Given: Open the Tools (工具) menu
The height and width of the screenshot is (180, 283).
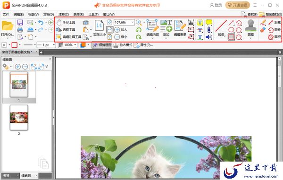Looking at the screenshot, I should [x=93, y=14].
